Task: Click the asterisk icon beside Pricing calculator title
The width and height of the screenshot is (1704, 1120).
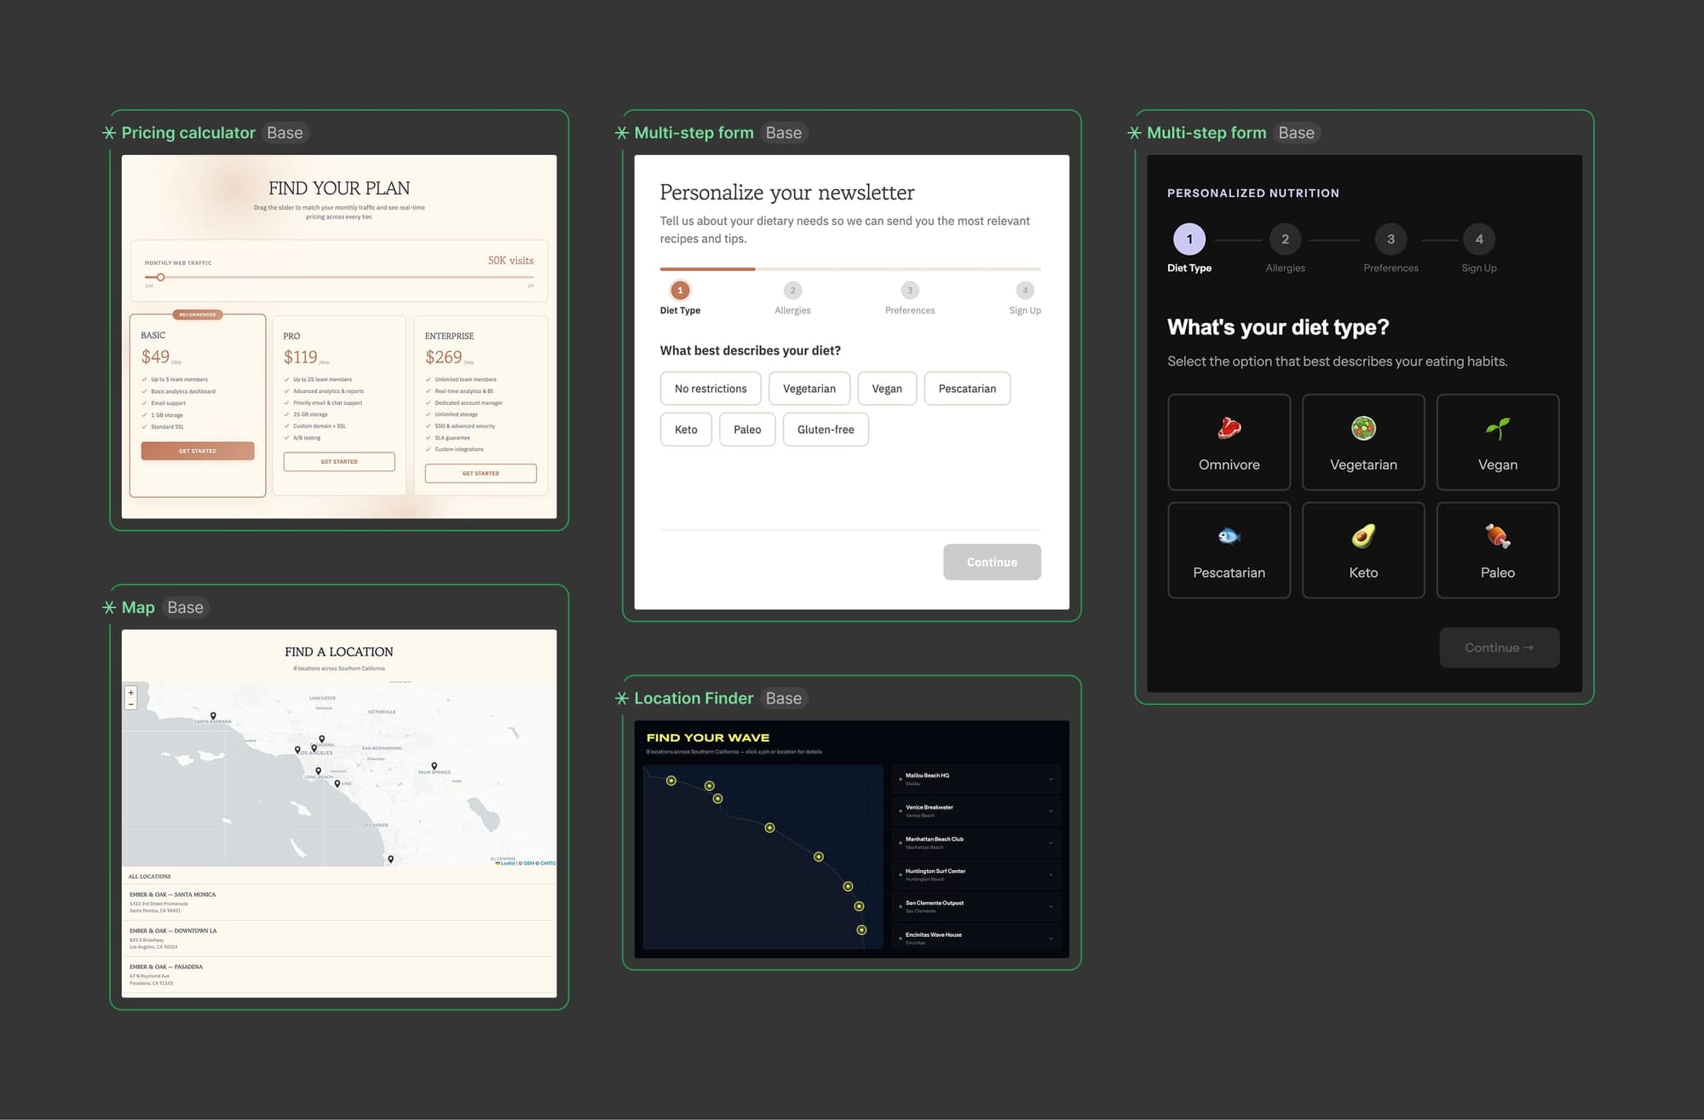Action: tap(109, 133)
